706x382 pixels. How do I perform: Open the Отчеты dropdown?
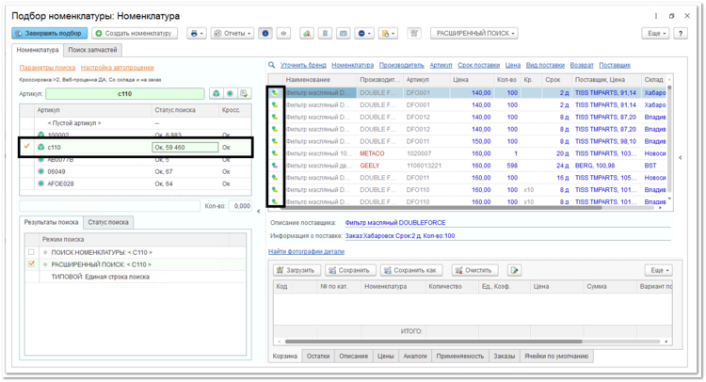pyautogui.click(x=233, y=33)
